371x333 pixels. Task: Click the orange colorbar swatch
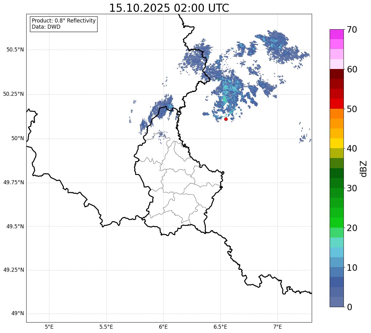click(x=336, y=114)
